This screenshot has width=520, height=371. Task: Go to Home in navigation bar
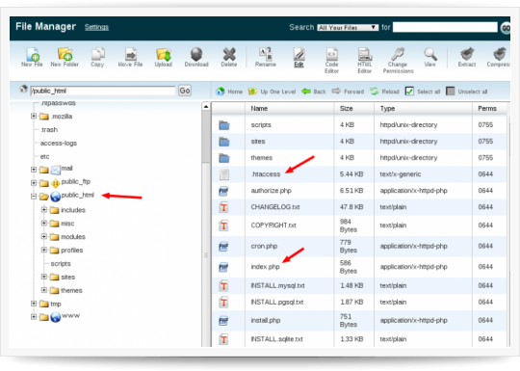click(229, 92)
